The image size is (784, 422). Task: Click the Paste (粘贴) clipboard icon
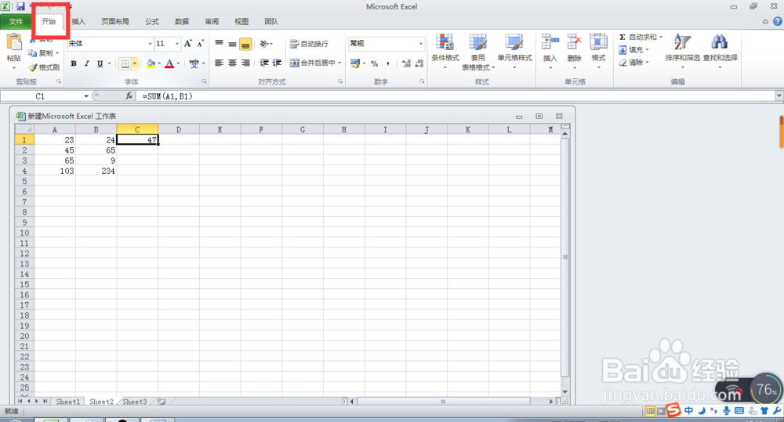click(13, 43)
